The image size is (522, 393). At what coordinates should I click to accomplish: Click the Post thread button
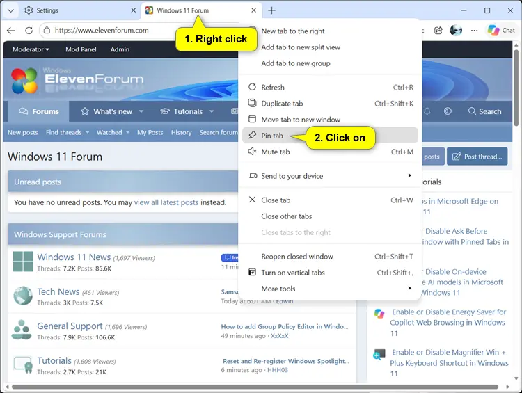[477, 157]
